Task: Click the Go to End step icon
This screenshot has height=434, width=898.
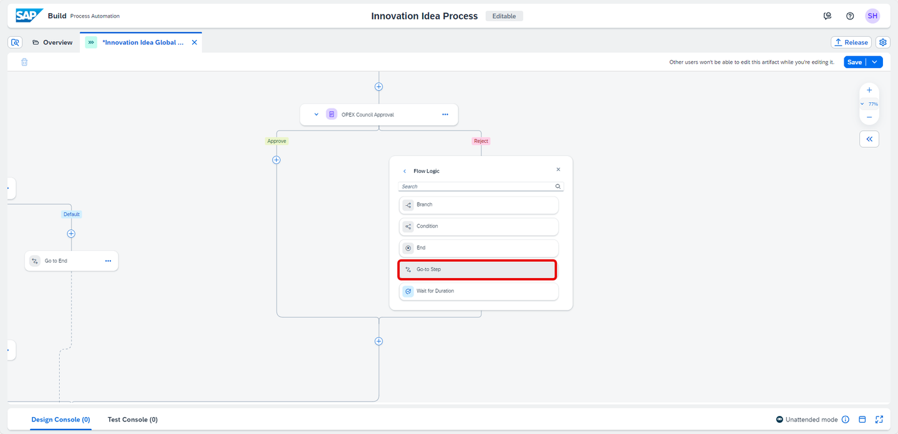Action: coord(35,261)
